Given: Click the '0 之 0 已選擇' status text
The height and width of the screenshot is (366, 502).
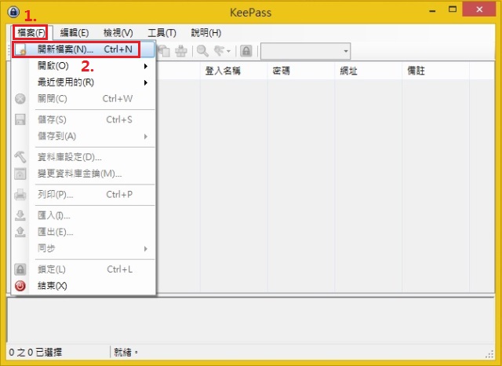Looking at the screenshot, I should click(35, 353).
